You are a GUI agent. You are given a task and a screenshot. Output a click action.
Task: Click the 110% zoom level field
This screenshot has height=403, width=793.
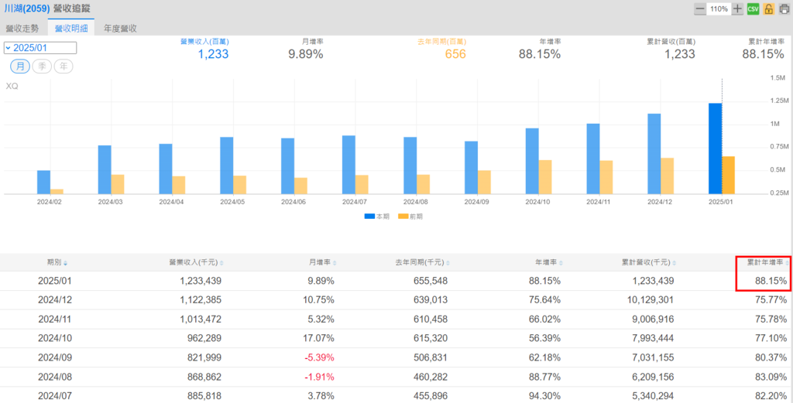(719, 9)
